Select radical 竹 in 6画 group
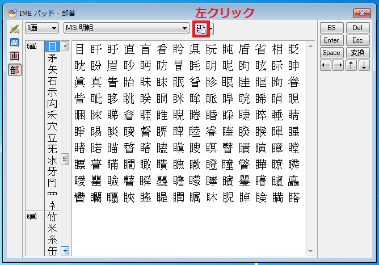This screenshot has height=265, width=379. tap(52, 217)
